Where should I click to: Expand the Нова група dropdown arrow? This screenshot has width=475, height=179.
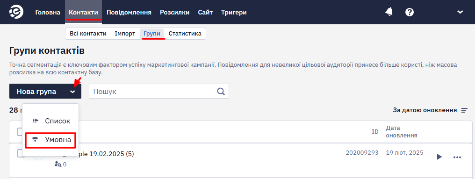(72, 92)
